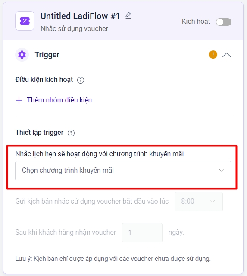Open Chọn chương trình khuyến mãi dropdown

[x=123, y=171]
